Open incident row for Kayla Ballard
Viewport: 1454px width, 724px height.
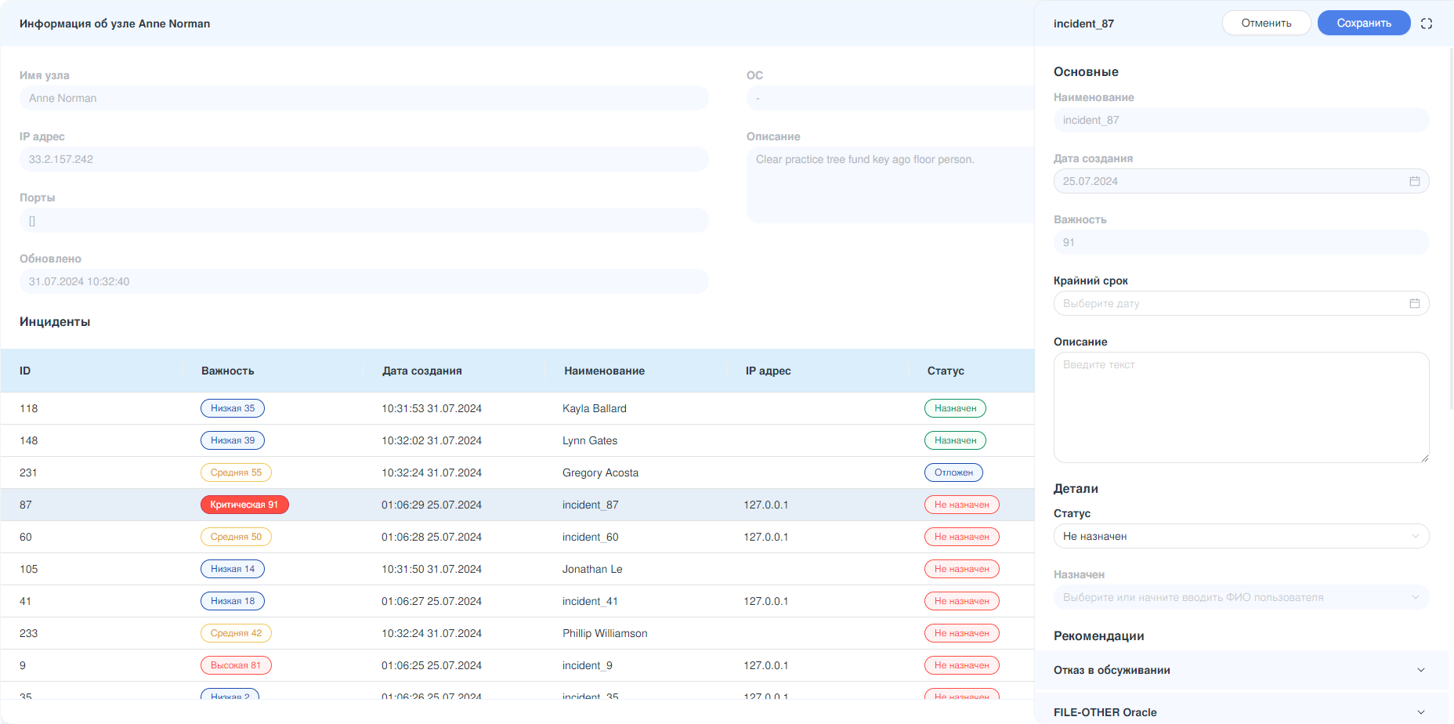click(594, 408)
